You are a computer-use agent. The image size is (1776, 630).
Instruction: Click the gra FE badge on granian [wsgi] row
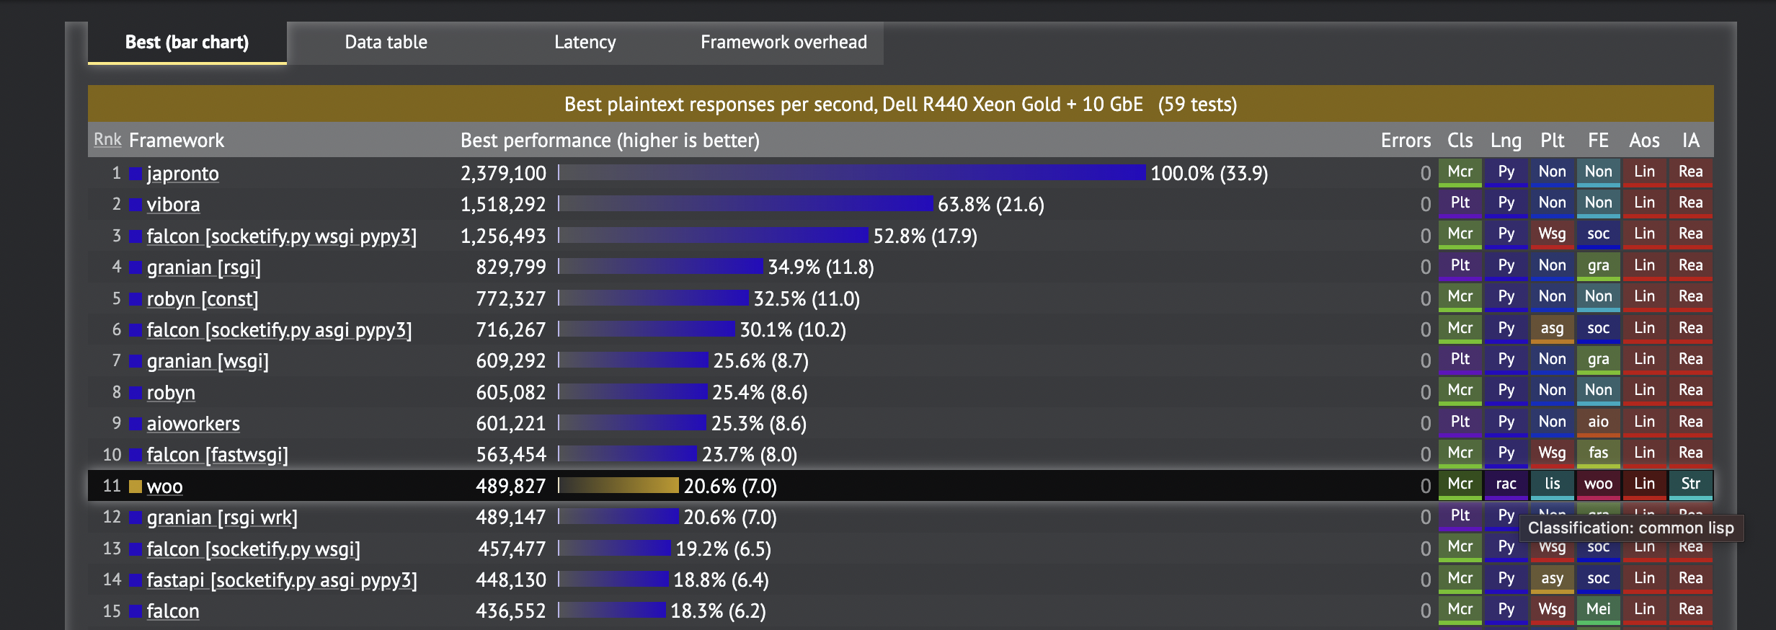[1599, 359]
